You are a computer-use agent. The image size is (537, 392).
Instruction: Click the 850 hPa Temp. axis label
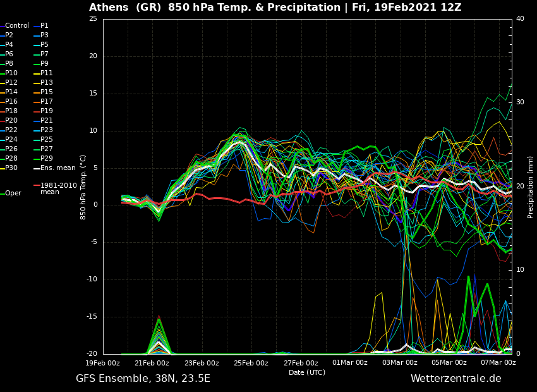tap(83, 187)
